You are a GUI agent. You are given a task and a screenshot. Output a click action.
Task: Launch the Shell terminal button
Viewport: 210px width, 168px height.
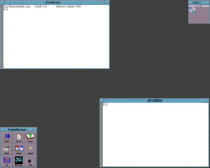click(x=7, y=138)
